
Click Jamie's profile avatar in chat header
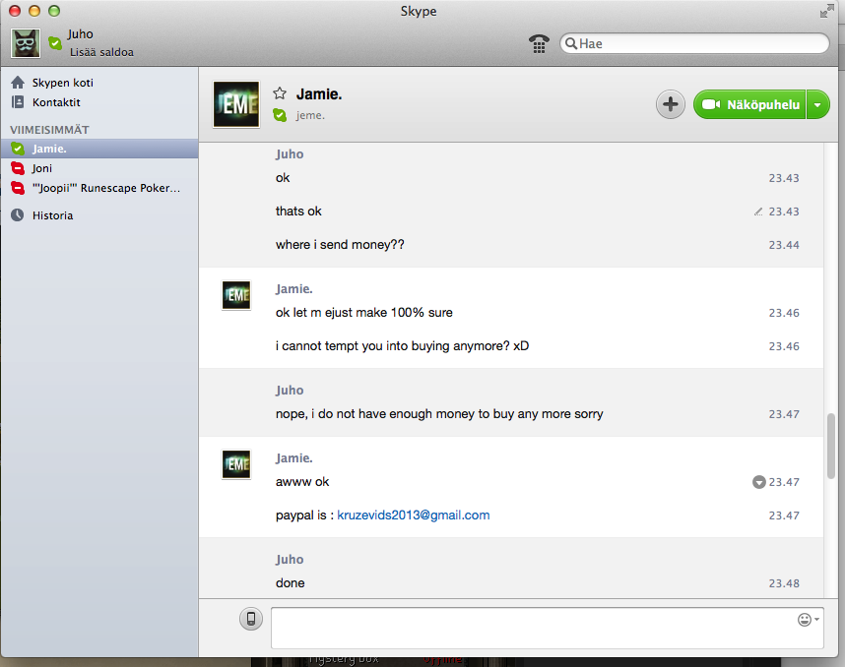[236, 104]
